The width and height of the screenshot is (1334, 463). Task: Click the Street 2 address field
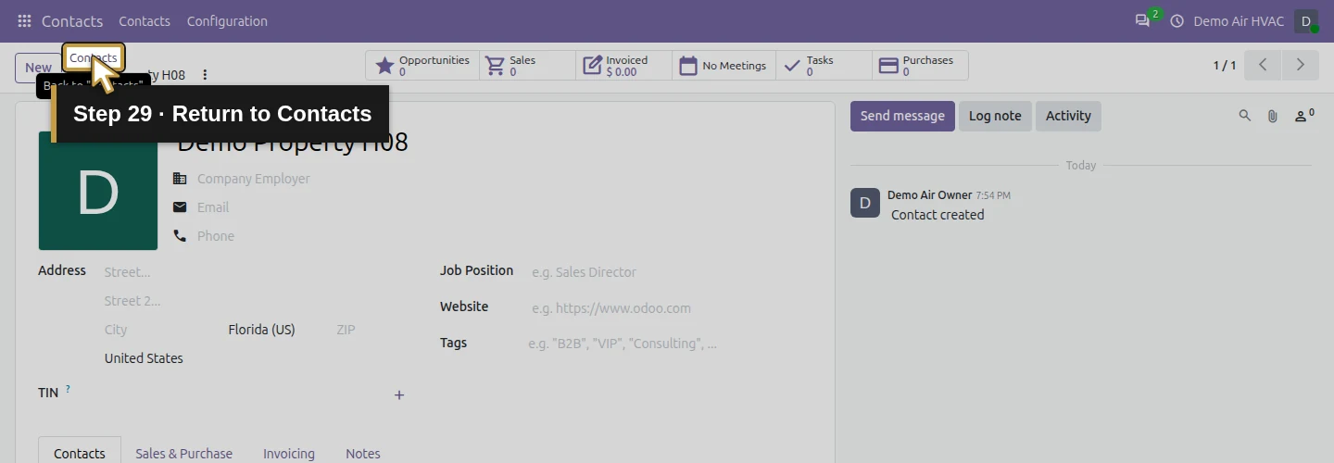pyautogui.click(x=255, y=301)
